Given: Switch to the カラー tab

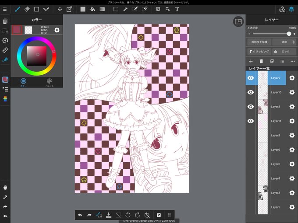Looking at the screenshot, I should coord(23,83).
